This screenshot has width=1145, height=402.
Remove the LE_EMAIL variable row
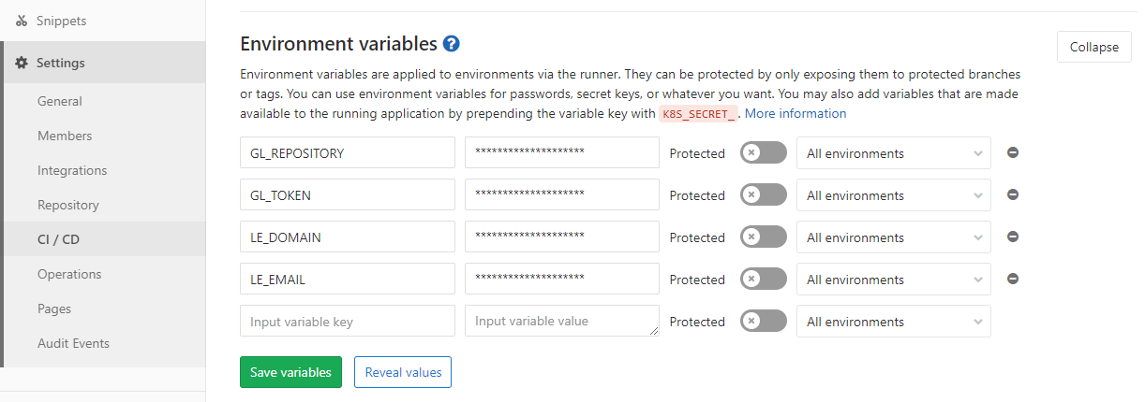1013,280
